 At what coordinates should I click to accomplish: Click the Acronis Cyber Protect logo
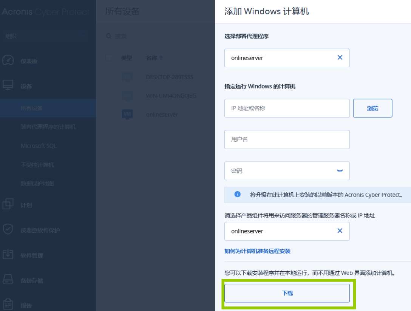pos(45,12)
